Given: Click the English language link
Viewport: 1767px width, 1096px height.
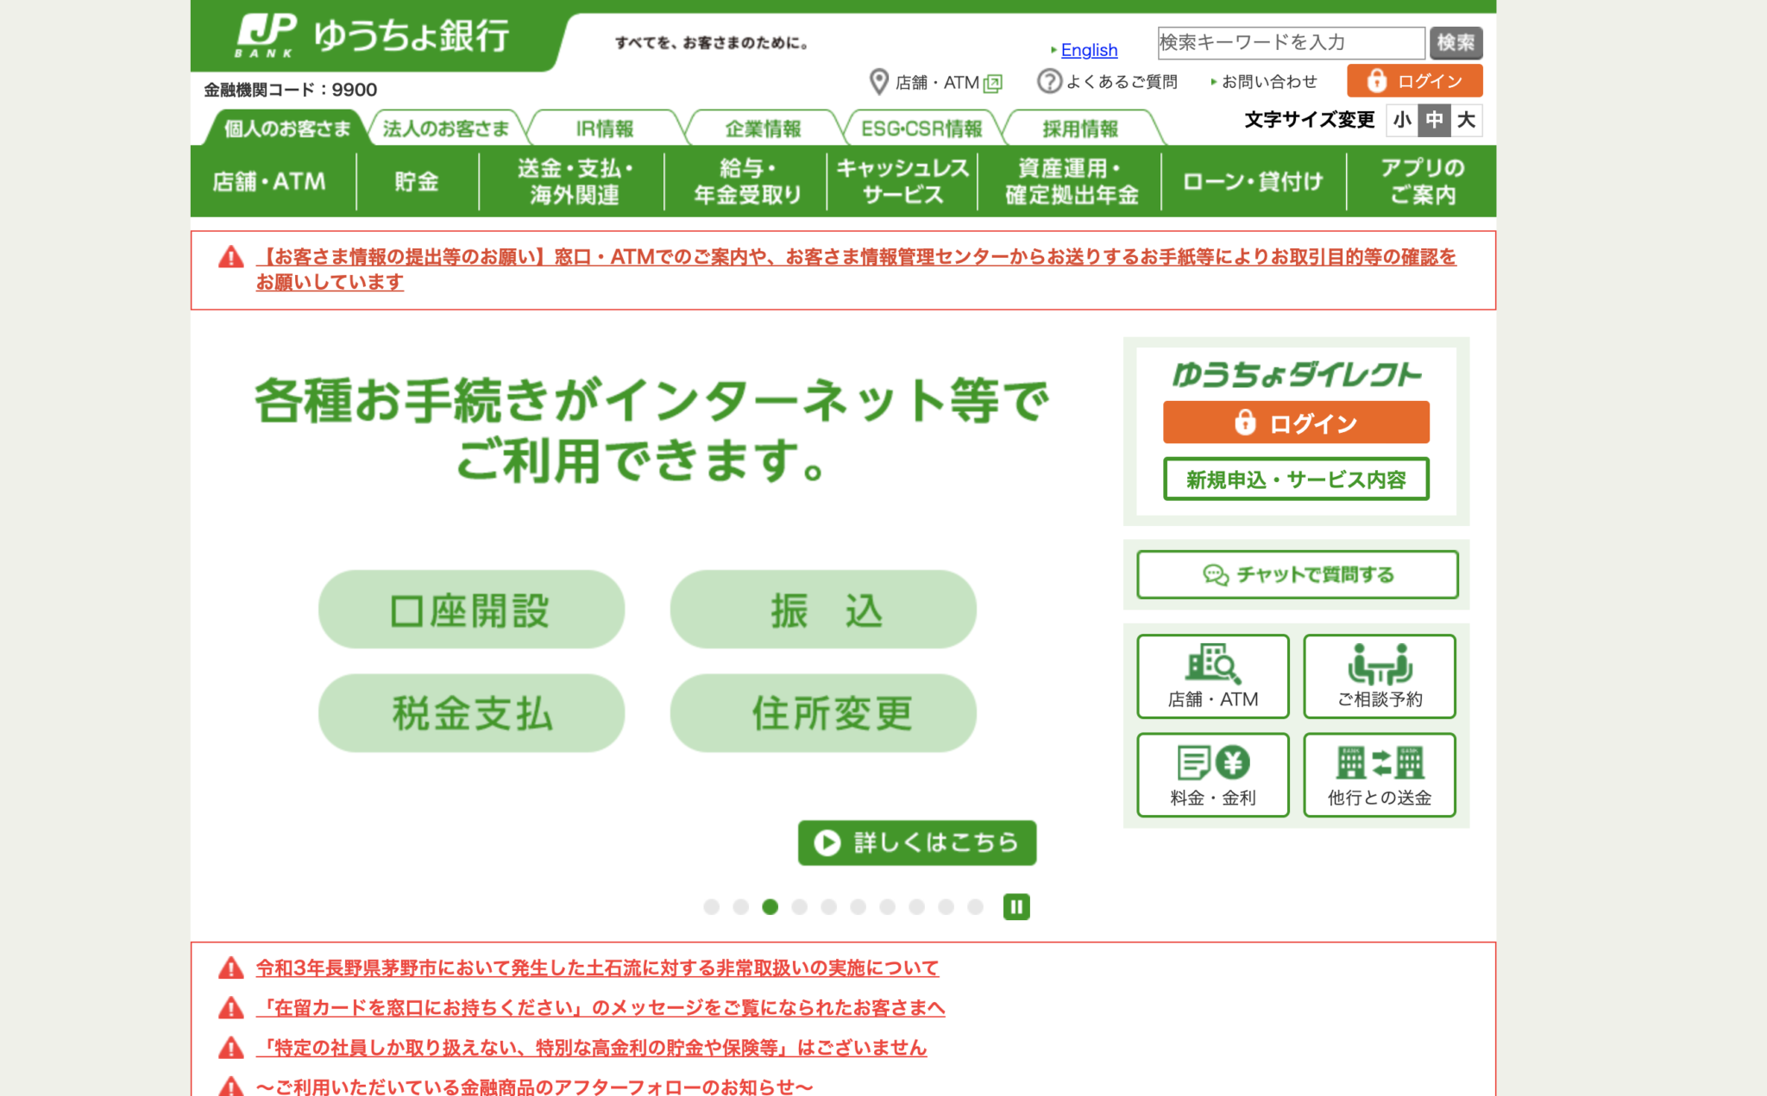Looking at the screenshot, I should pyautogui.click(x=1090, y=50).
